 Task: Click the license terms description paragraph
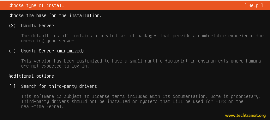tap(141, 101)
